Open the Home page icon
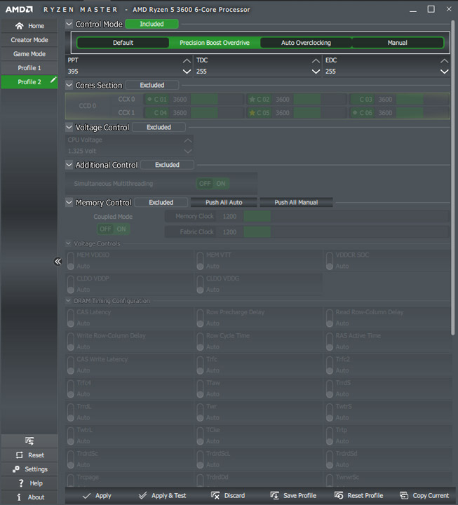 [20, 26]
